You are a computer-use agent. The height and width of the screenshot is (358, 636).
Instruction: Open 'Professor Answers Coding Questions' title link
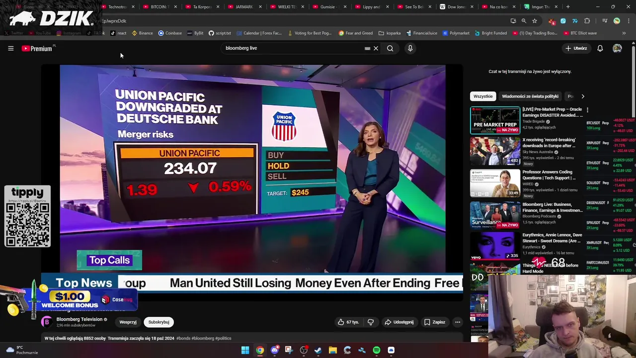[x=549, y=175]
